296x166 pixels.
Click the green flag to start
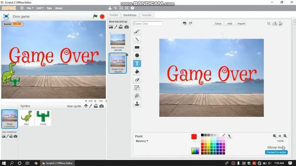[95, 17]
